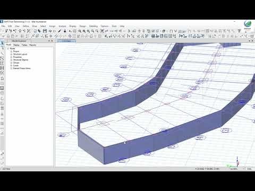Click the restore full view magnifier icon

tap(84, 31)
